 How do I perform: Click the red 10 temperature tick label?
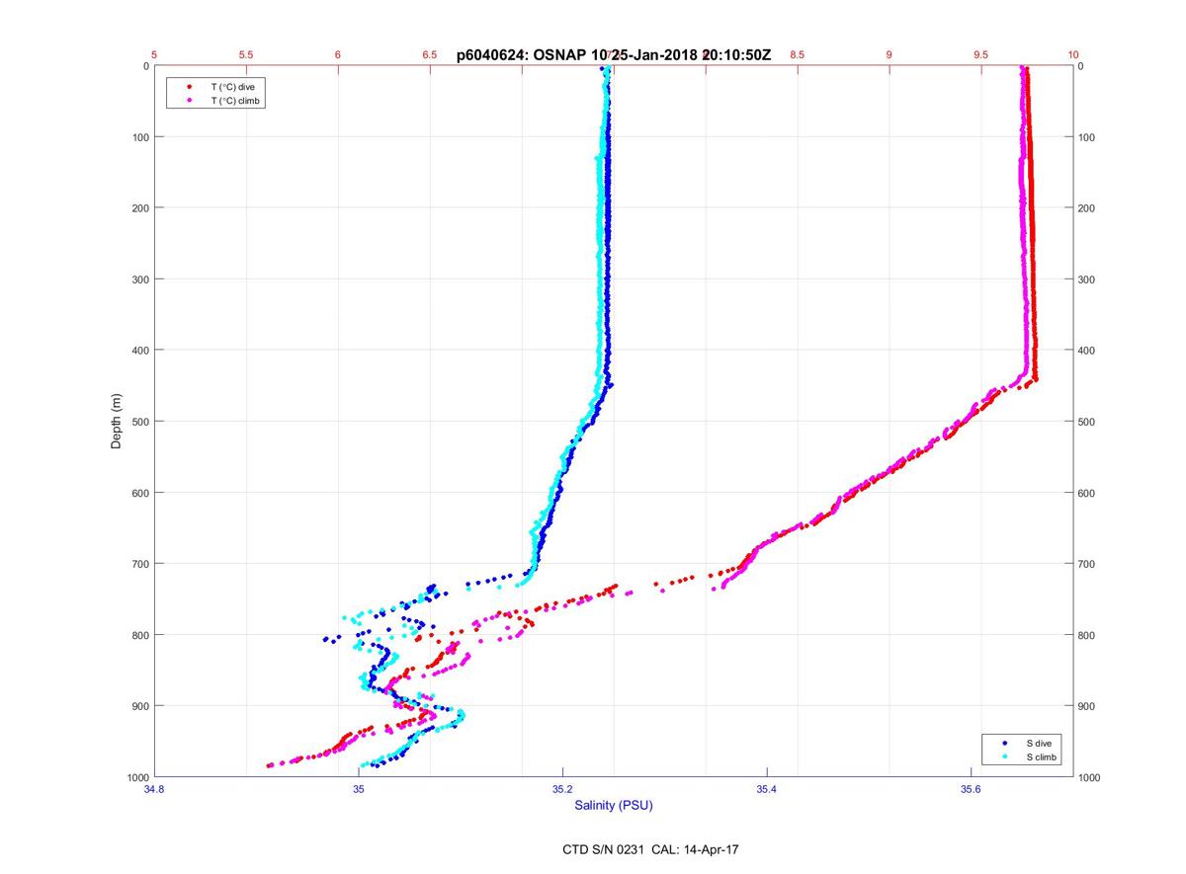point(1073,55)
